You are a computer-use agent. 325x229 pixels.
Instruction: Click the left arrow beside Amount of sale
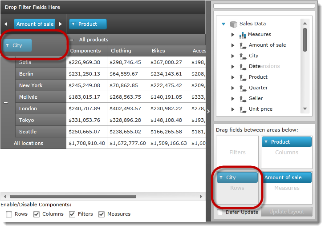point(6,24)
